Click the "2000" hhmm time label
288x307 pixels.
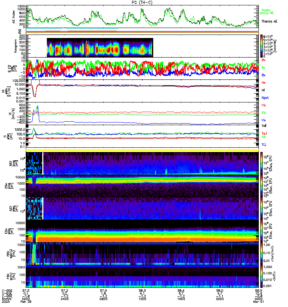[x=220, y=299]
